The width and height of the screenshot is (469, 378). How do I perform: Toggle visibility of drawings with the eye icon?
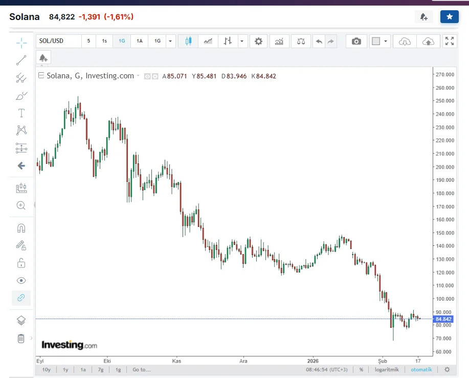21,280
